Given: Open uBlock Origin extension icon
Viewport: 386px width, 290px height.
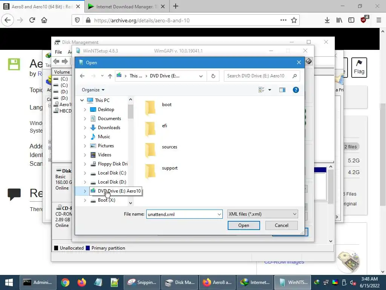Looking at the screenshot, I should coord(364,20).
